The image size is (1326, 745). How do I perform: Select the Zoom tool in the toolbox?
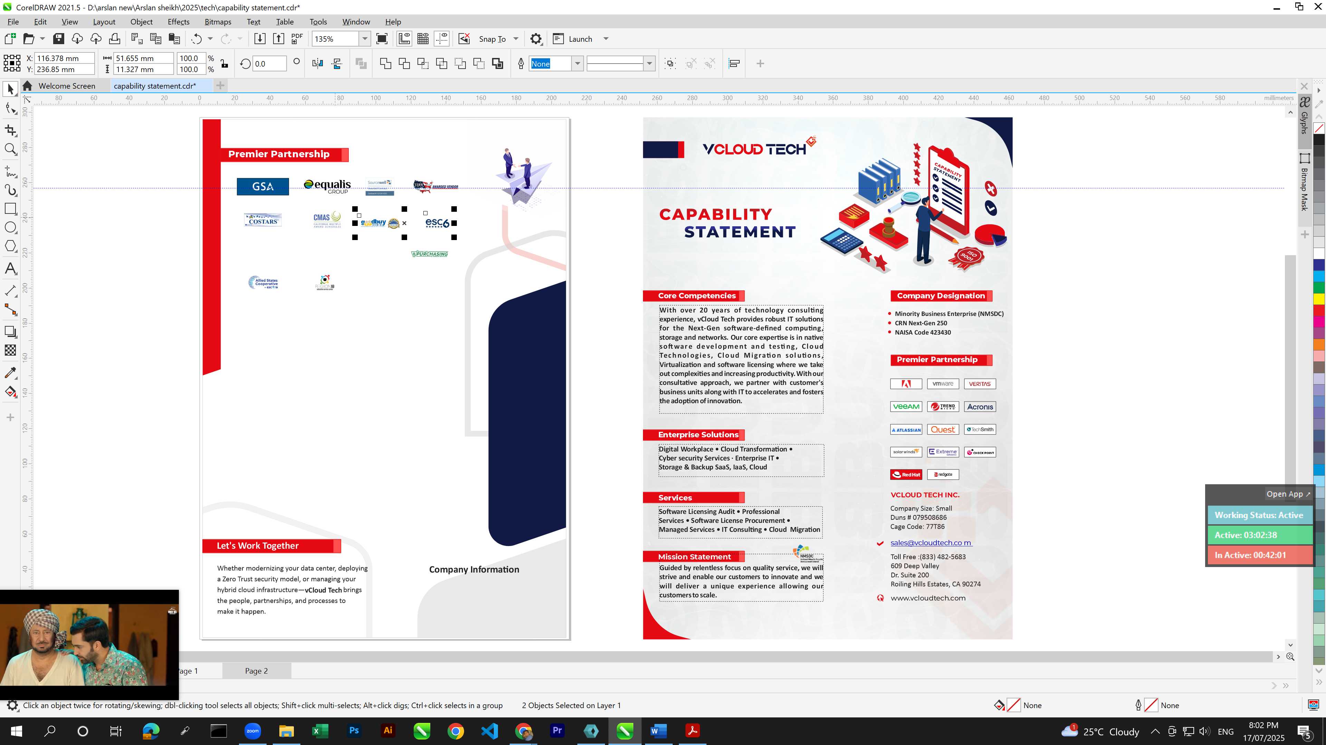point(10,149)
